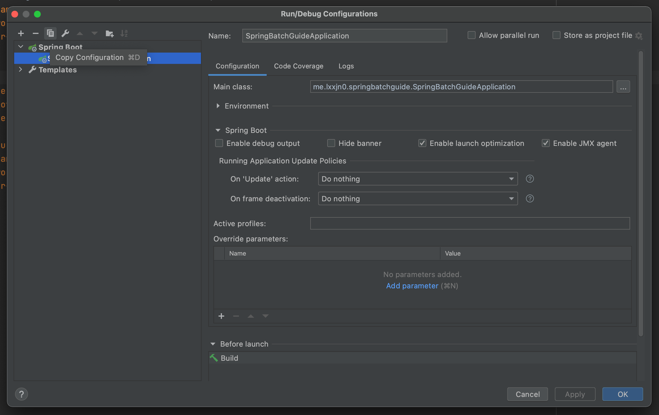Add an override parameter with plus
The image size is (659, 415).
pyautogui.click(x=221, y=316)
